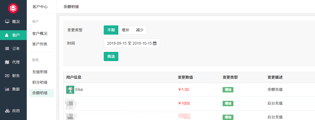Select the 减少 change type filter

140,30
